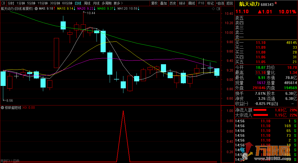Click the 叠加 overlay button
The width and height of the screenshot is (298, 163).
163,3
